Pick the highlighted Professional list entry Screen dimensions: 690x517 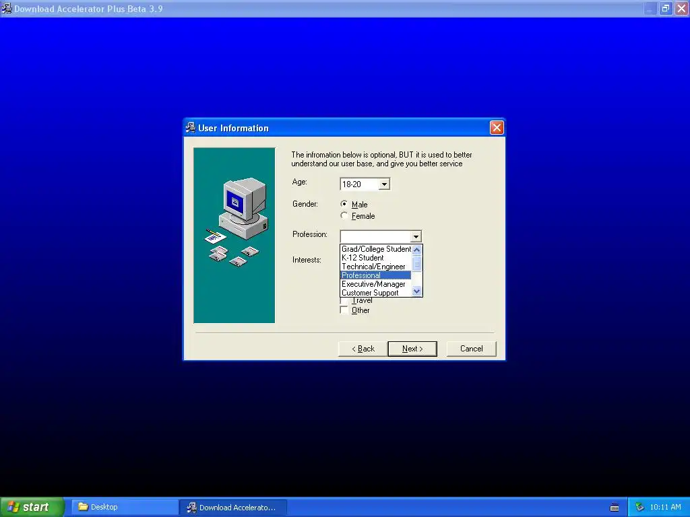[376, 275]
